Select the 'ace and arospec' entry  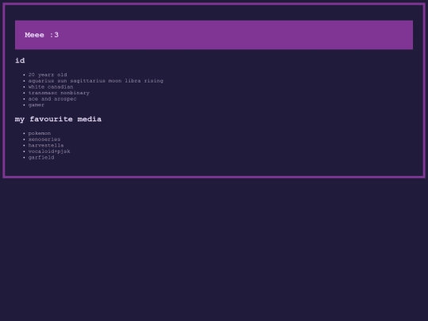click(x=52, y=99)
